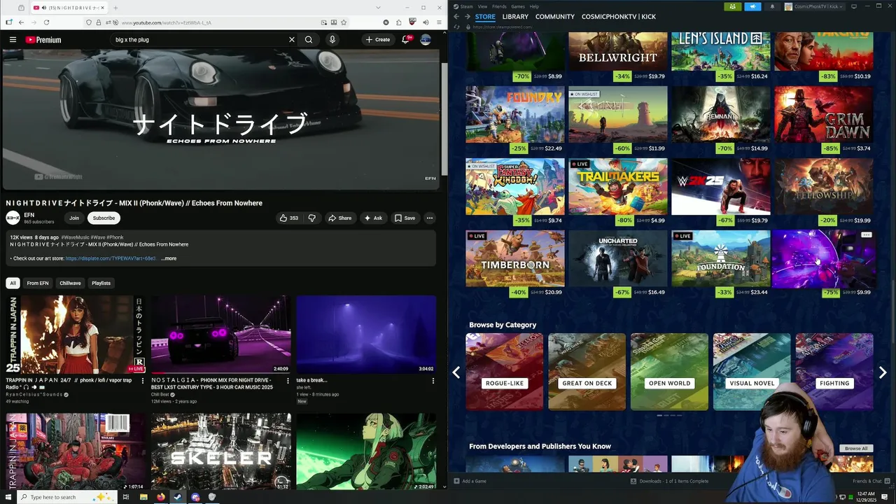Click the YouTube search input field

(x=199, y=40)
